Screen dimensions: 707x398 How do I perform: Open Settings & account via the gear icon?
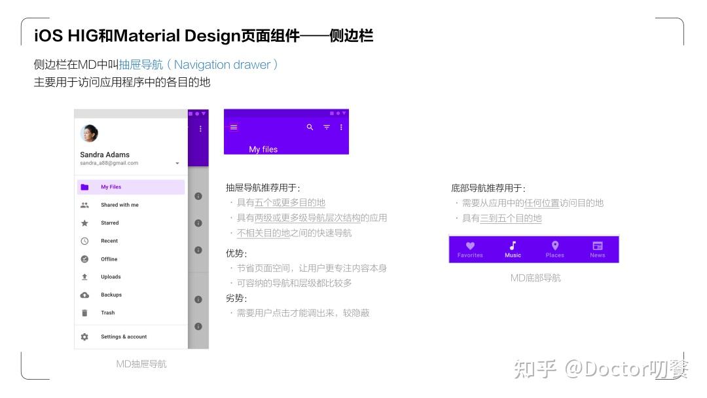84,336
